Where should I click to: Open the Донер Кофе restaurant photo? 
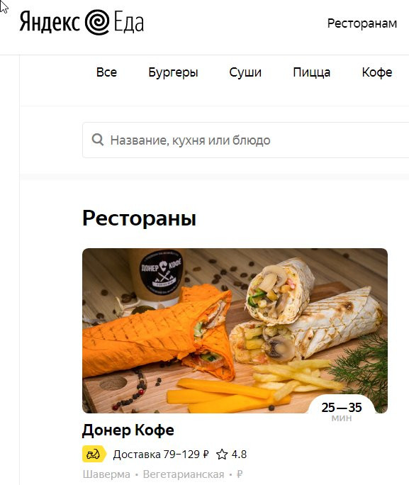click(235, 330)
